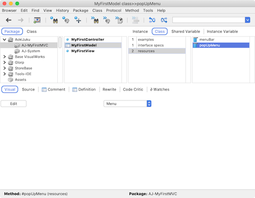Expand the Base VisualWorks node
The width and height of the screenshot is (255, 198).
(4, 57)
